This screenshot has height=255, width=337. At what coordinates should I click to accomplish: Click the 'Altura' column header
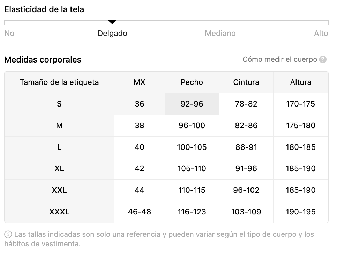coord(301,82)
